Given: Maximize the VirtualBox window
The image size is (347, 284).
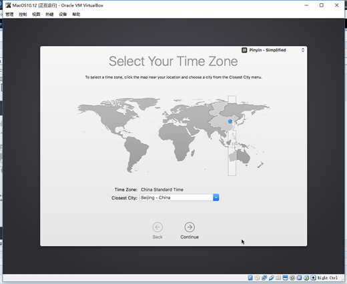Looking at the screenshot, I should [x=322, y=5].
